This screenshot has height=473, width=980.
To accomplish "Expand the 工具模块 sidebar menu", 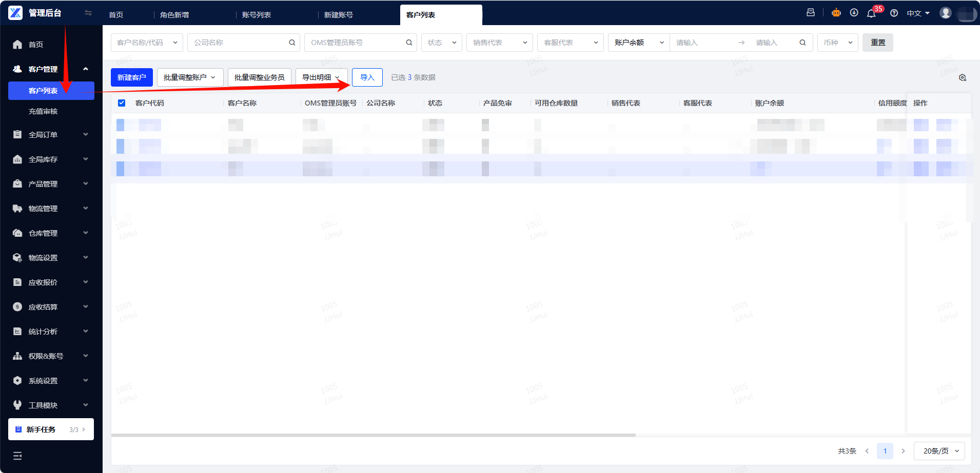I will pyautogui.click(x=86, y=405).
